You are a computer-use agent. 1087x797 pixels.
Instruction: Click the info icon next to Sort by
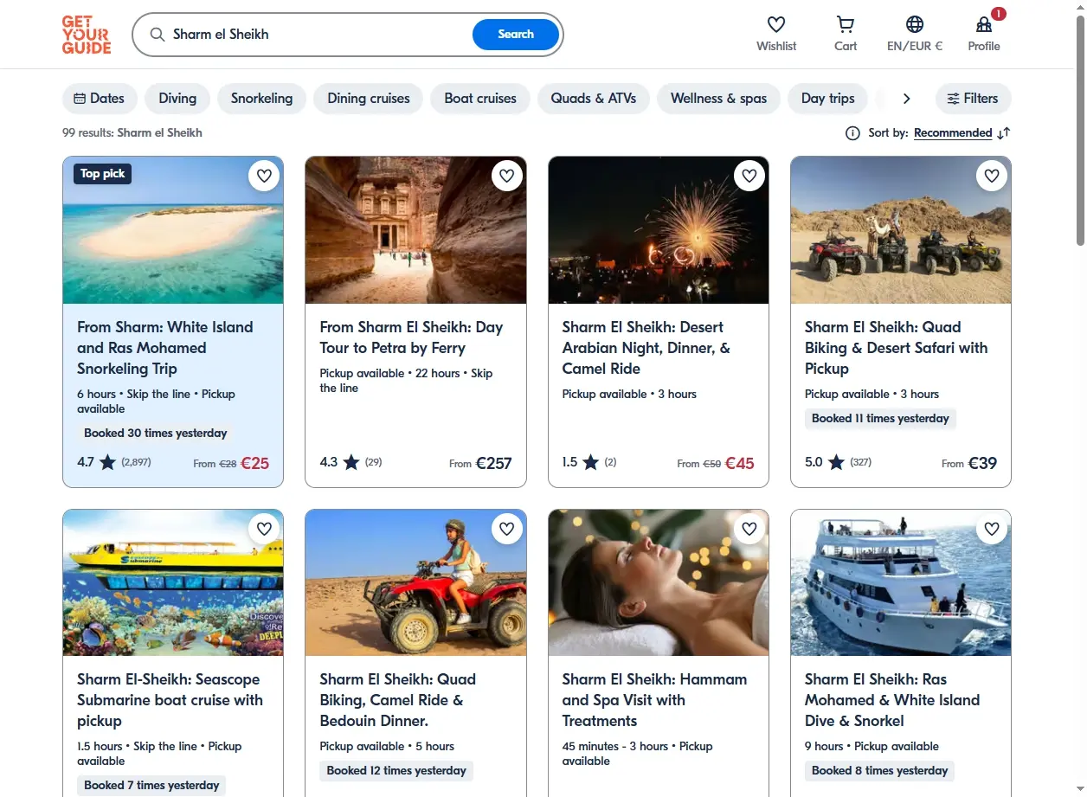[852, 133]
